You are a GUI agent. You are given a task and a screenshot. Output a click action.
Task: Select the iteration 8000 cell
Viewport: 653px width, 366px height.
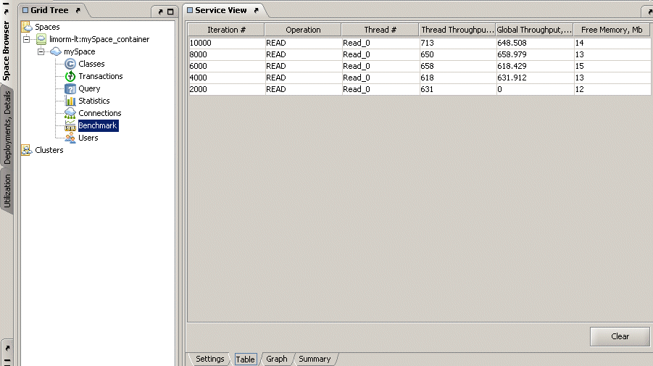[x=227, y=54]
